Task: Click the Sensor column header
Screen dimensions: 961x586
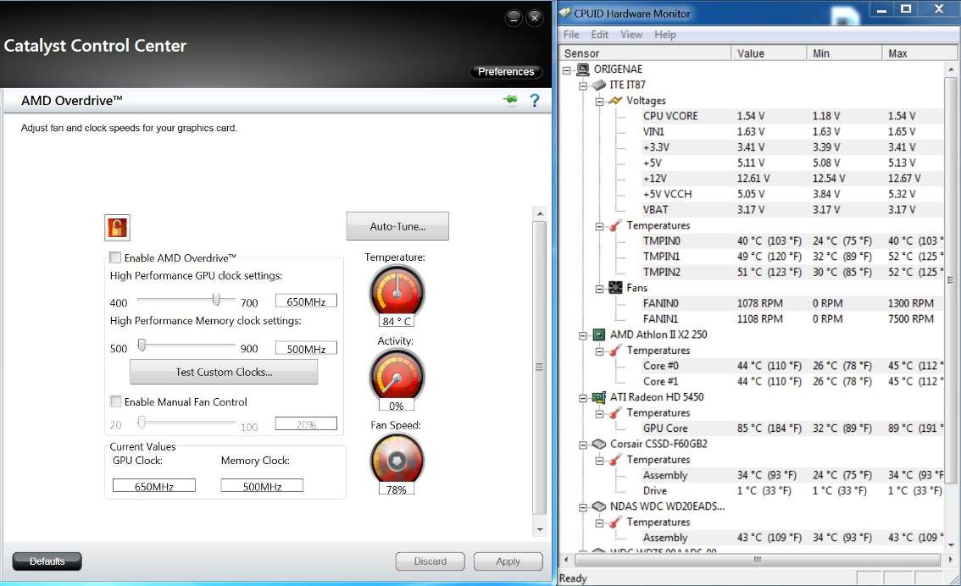Action: pyautogui.click(x=646, y=53)
